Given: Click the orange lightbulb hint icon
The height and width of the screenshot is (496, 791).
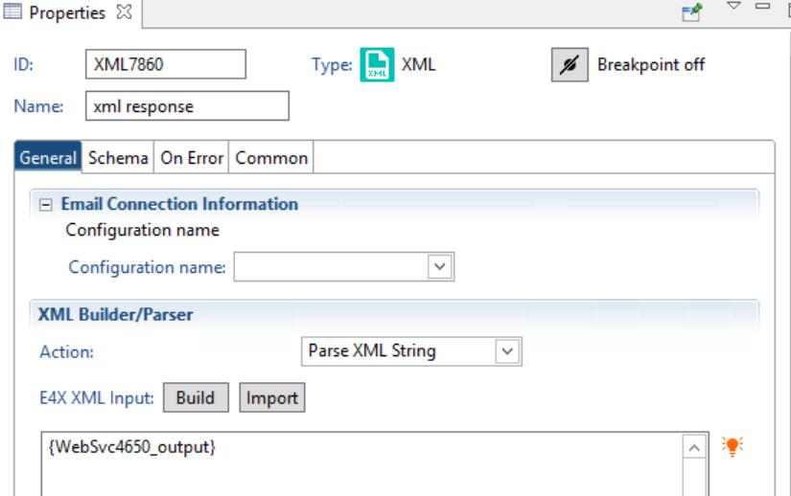Looking at the screenshot, I should [732, 446].
